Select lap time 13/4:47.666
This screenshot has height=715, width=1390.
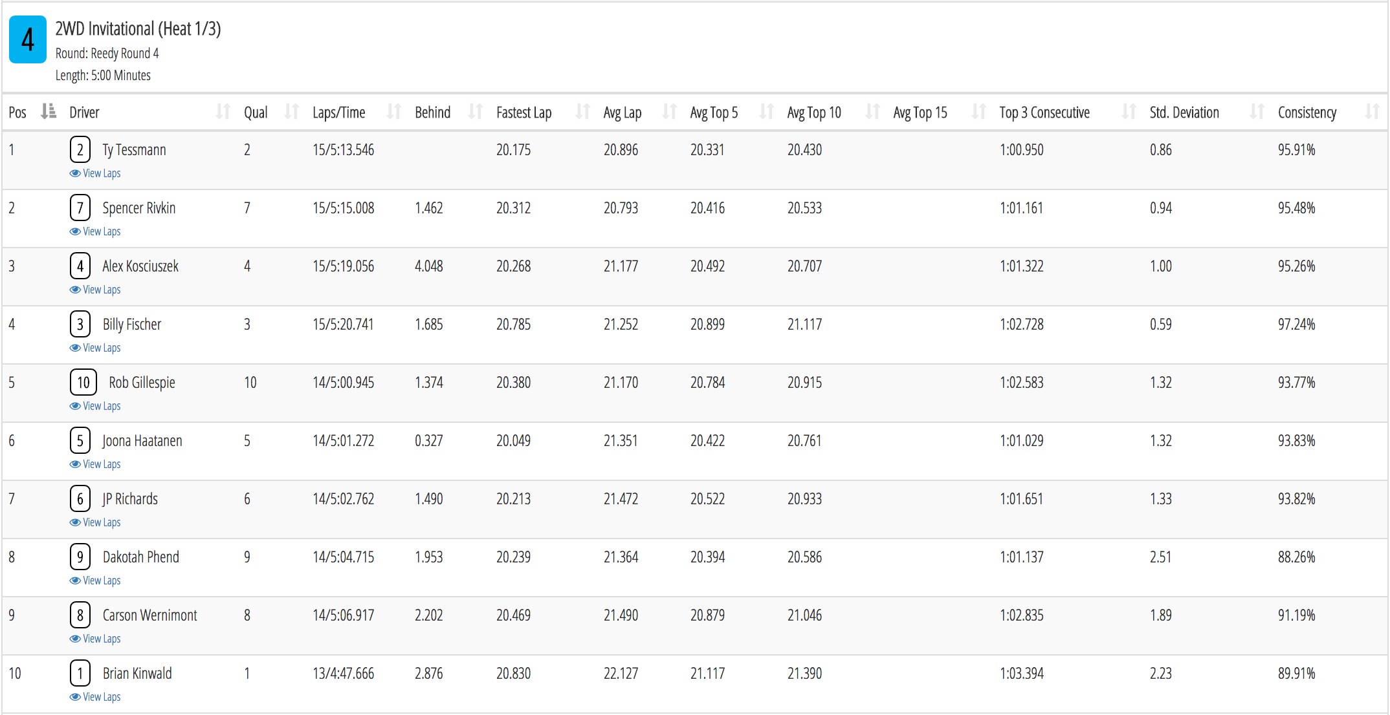click(343, 674)
